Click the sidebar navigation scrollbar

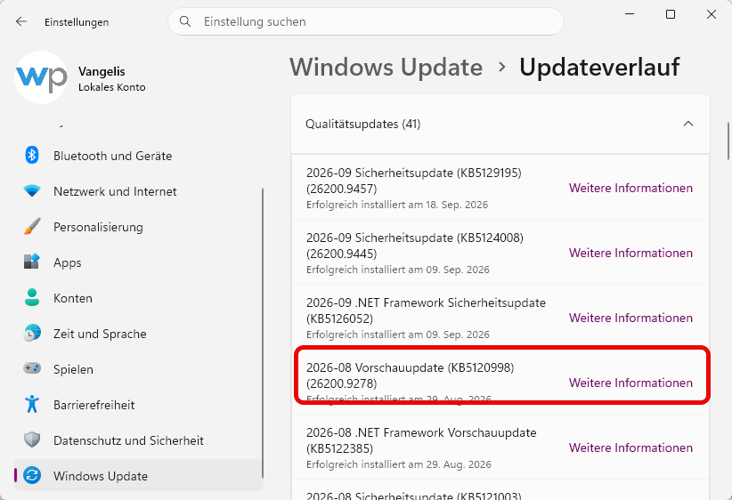[x=263, y=333]
